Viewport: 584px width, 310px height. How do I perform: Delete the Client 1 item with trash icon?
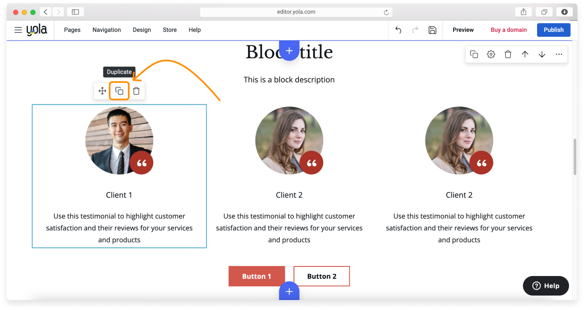tap(136, 91)
